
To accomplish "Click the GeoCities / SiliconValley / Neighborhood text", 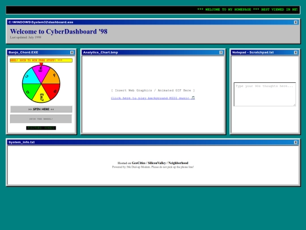I will coord(160,163).
